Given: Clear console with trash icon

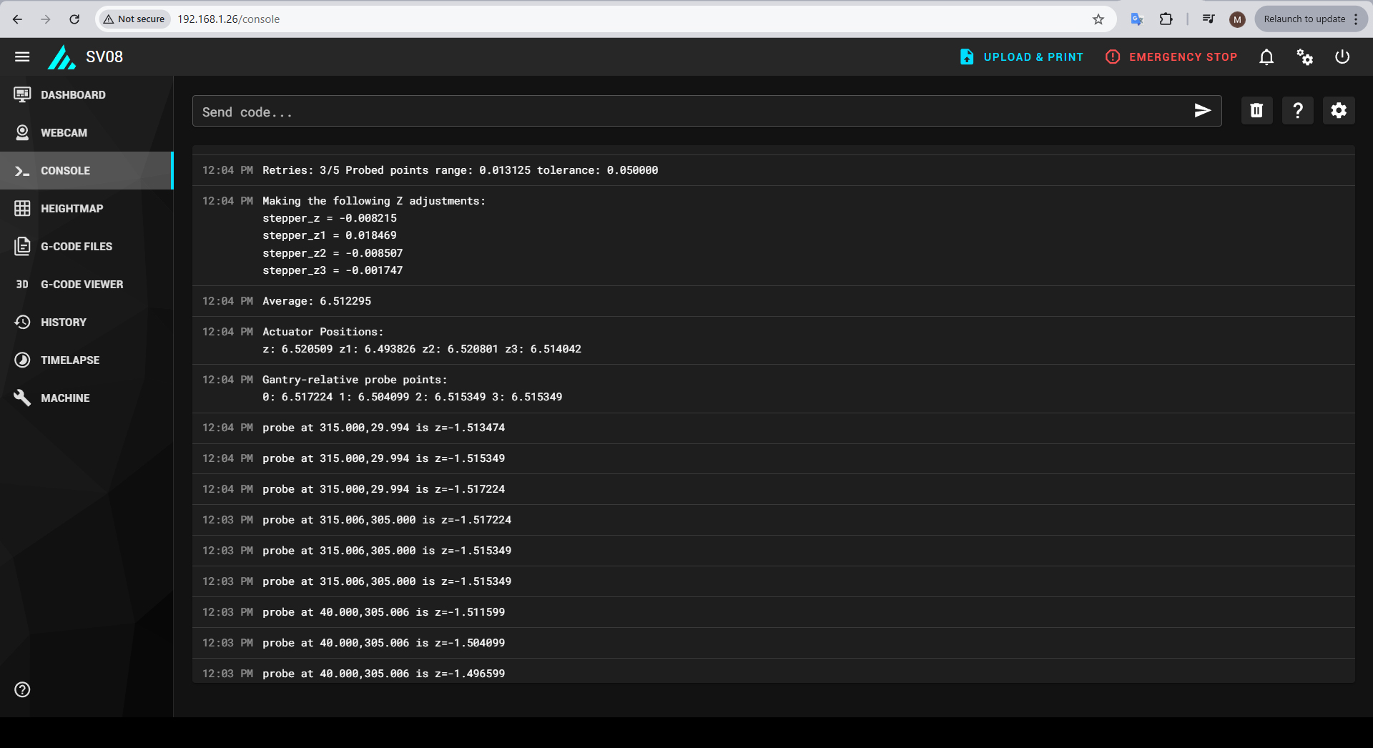Looking at the screenshot, I should point(1256,111).
